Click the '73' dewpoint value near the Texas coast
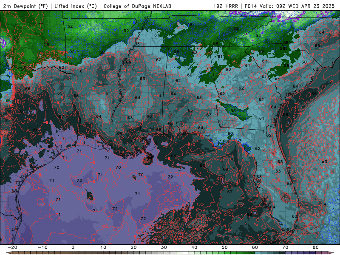 point(17,218)
